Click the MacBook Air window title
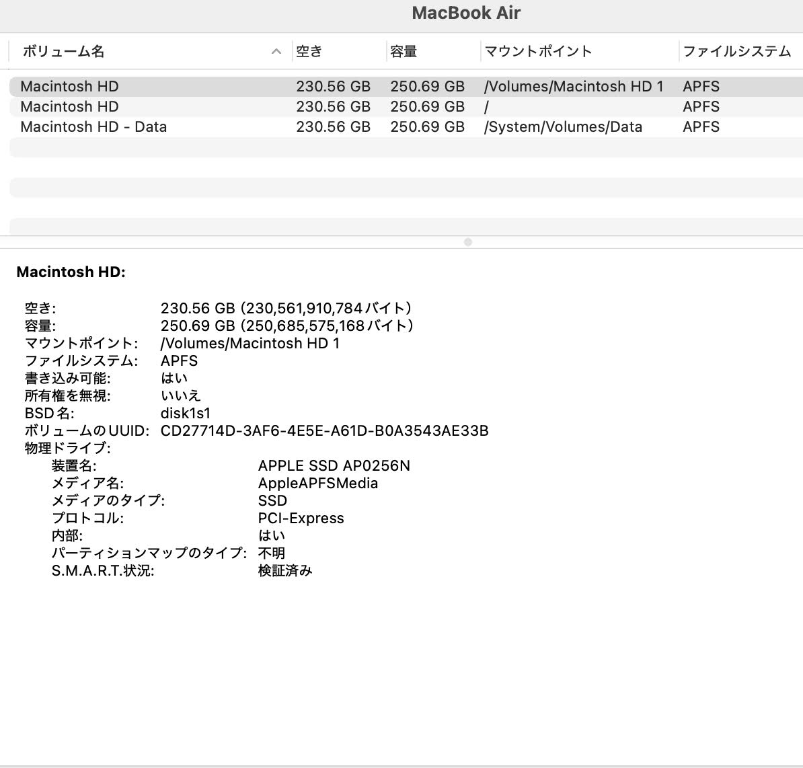The height and width of the screenshot is (768, 803). click(467, 12)
